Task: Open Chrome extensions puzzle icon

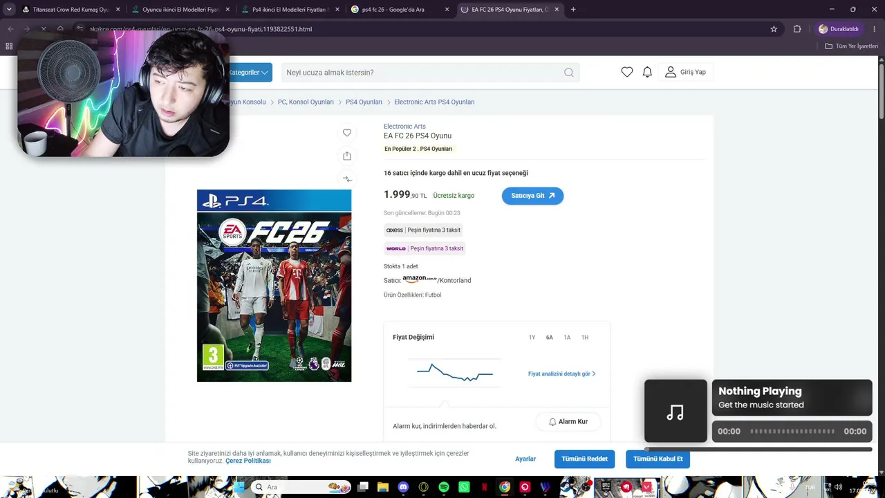Action: pos(797,29)
